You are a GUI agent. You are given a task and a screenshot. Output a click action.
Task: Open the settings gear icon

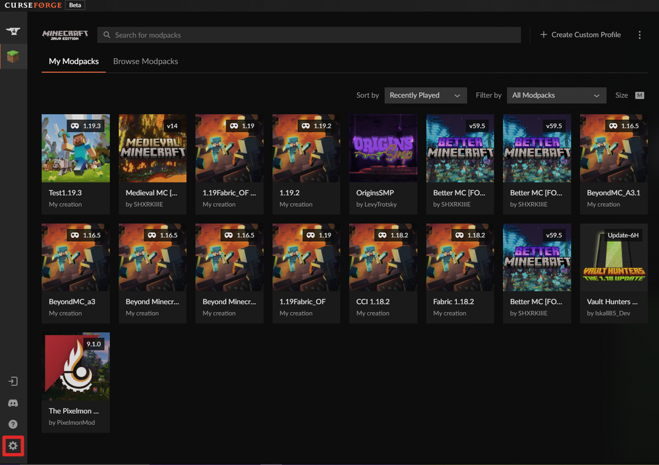point(13,446)
